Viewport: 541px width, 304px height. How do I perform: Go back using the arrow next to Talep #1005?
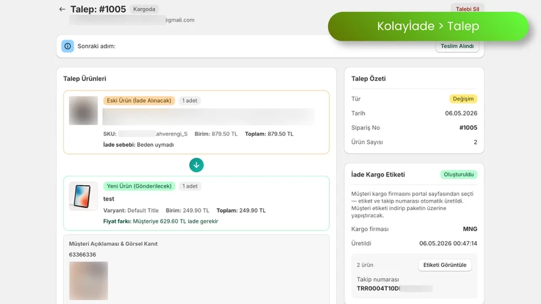click(62, 9)
